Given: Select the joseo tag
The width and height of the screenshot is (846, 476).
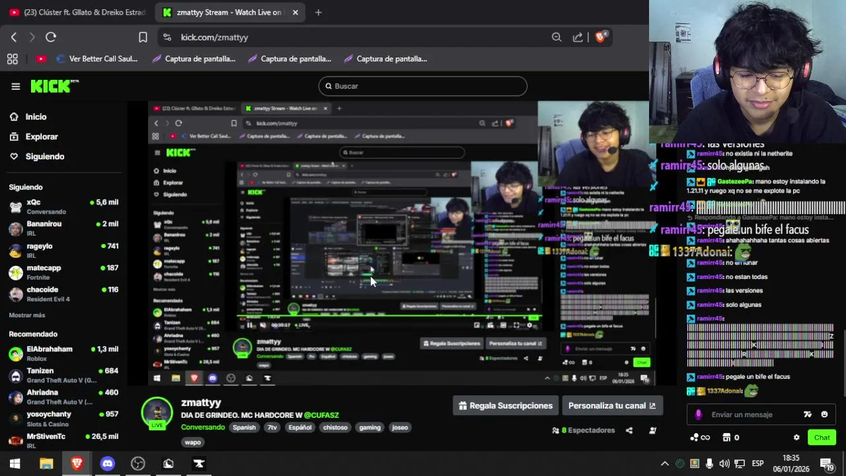Looking at the screenshot, I should [x=400, y=427].
